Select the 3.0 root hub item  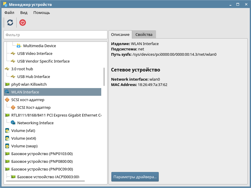point(22,69)
